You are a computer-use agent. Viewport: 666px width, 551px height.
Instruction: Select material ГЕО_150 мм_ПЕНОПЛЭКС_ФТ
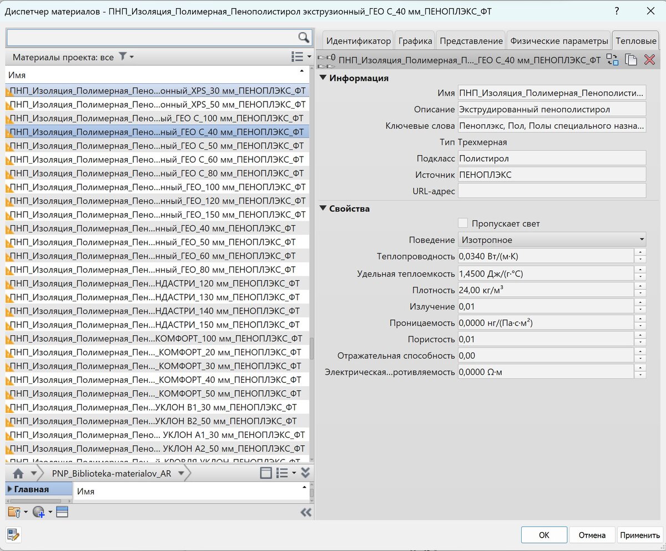[157, 214]
